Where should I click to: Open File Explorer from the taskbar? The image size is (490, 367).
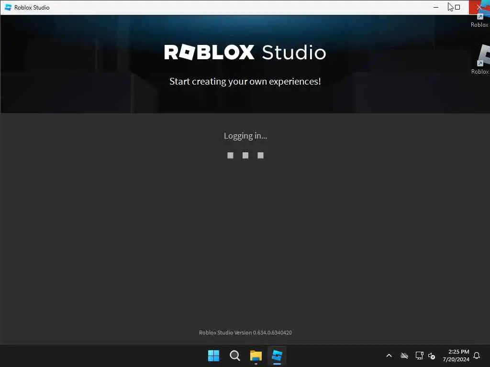click(x=256, y=356)
